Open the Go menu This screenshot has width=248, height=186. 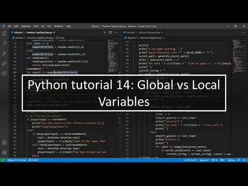[43, 26]
